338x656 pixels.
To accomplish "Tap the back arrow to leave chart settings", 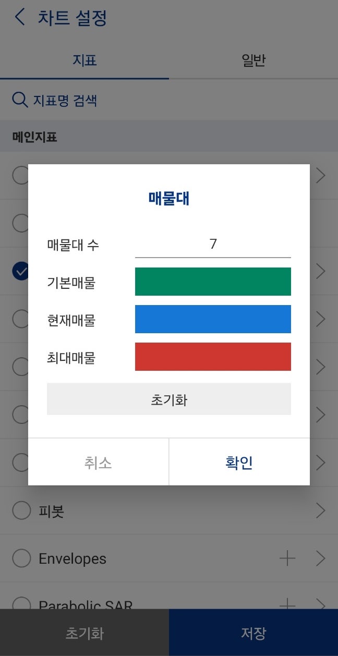I will (x=19, y=17).
